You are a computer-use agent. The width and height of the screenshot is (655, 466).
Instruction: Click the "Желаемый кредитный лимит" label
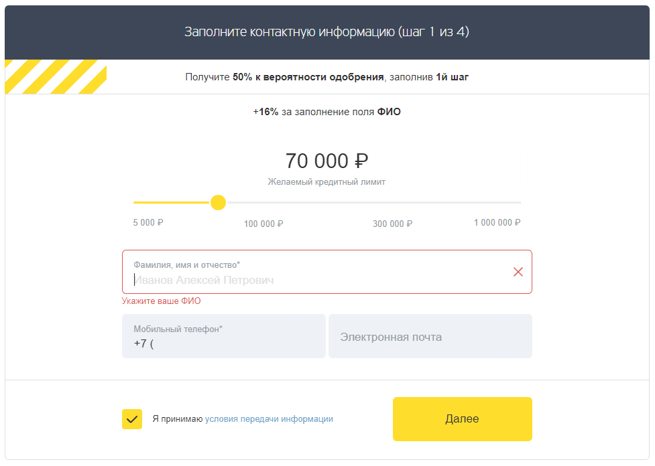[x=326, y=182]
